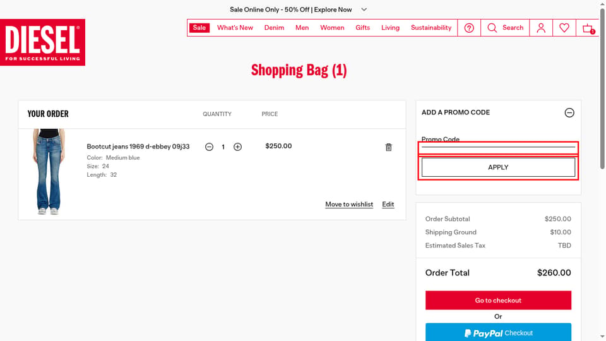
Task: Open the Men menu
Action: [x=302, y=28]
